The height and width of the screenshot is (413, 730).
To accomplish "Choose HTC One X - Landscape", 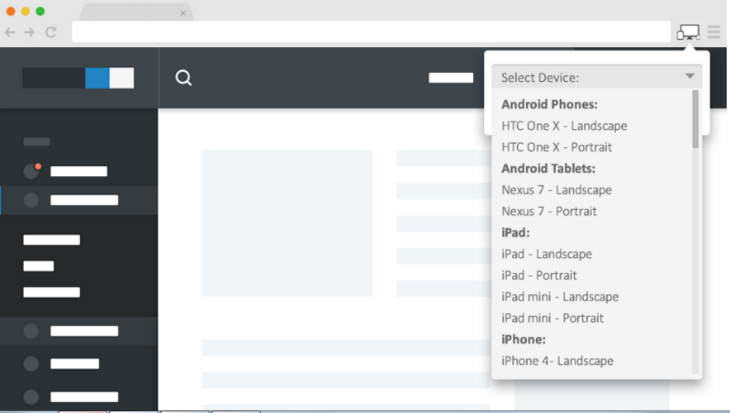I will pos(564,126).
